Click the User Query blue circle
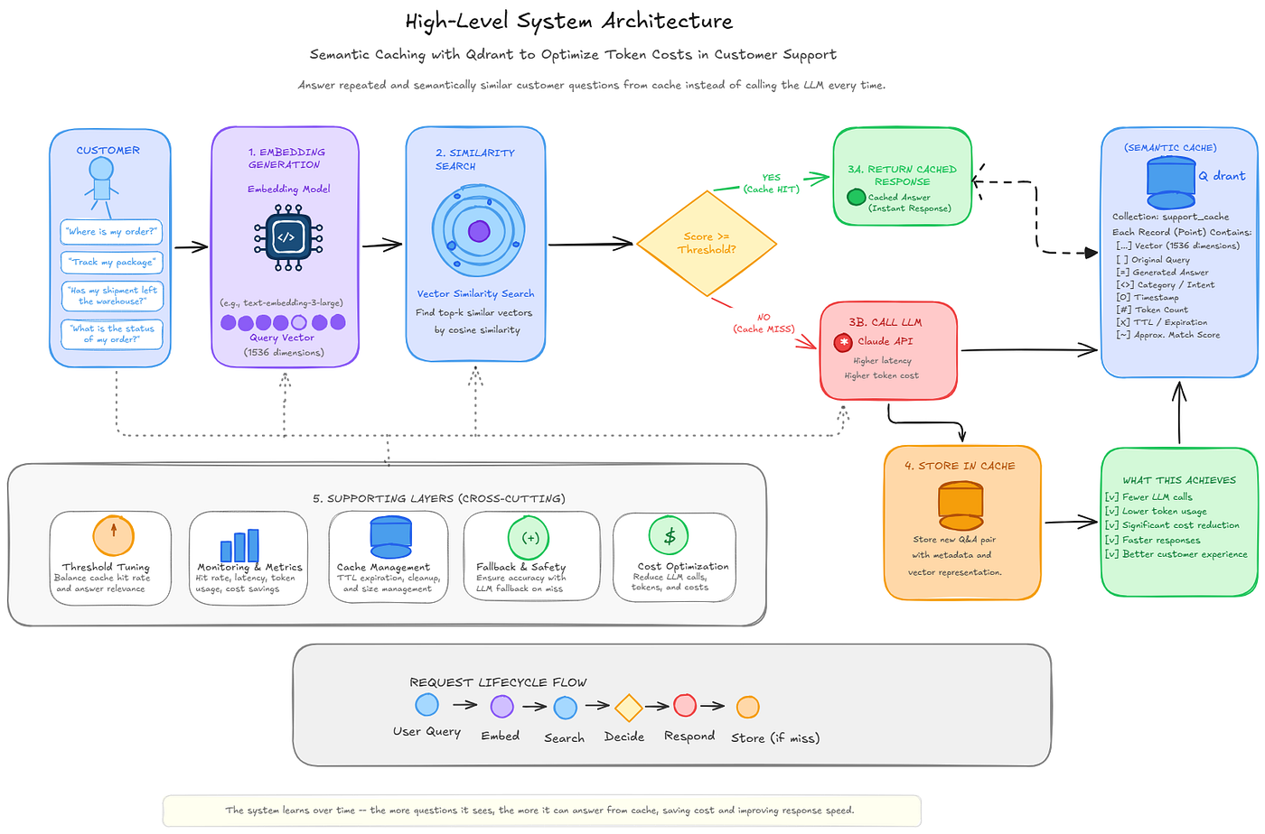This screenshot has width=1265, height=834. 426,705
